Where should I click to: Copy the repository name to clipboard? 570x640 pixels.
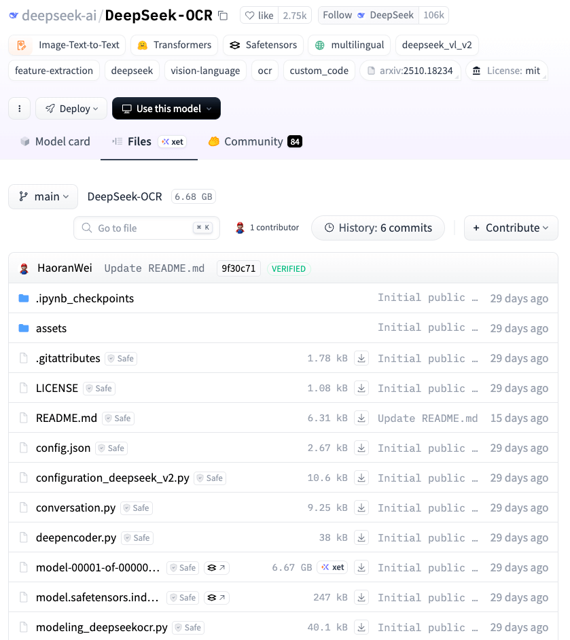tap(223, 14)
